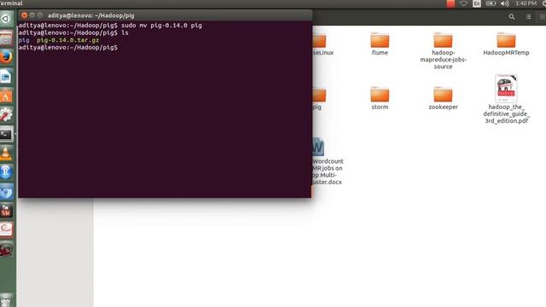Open the zookeeper folder in Files
Viewport: 546px width, 307px height.
(x=443, y=98)
